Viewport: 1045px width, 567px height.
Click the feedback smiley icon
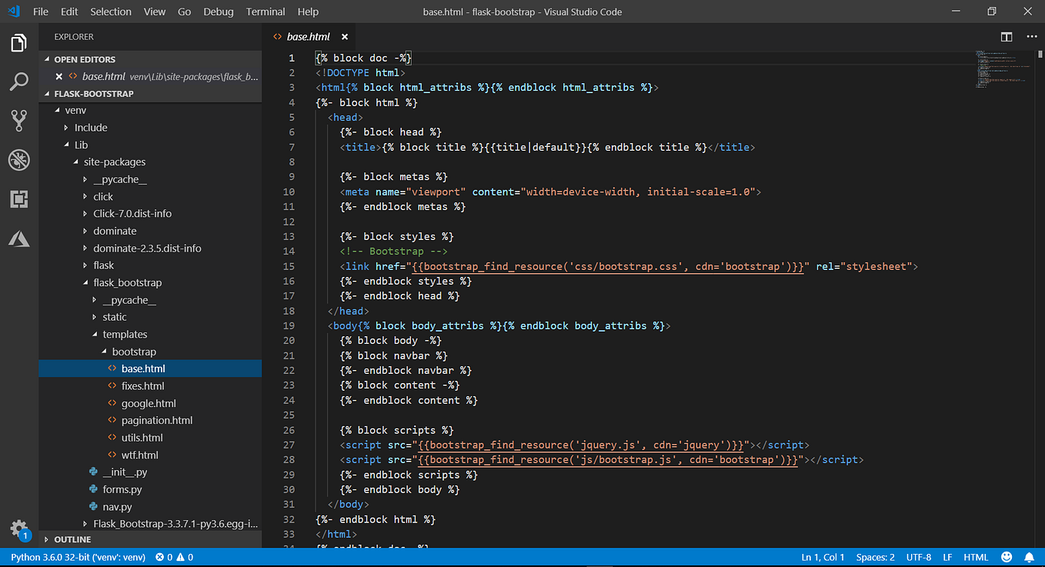pyautogui.click(x=1007, y=557)
